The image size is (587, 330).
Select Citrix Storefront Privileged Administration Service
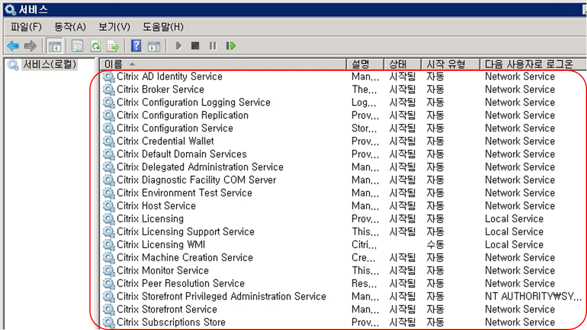343,296
